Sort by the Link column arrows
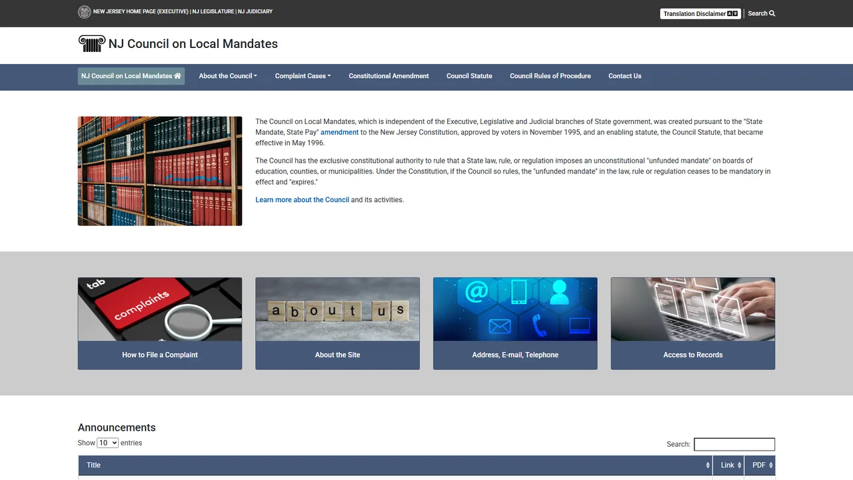Screen dimensions: 853x480 click(740, 465)
